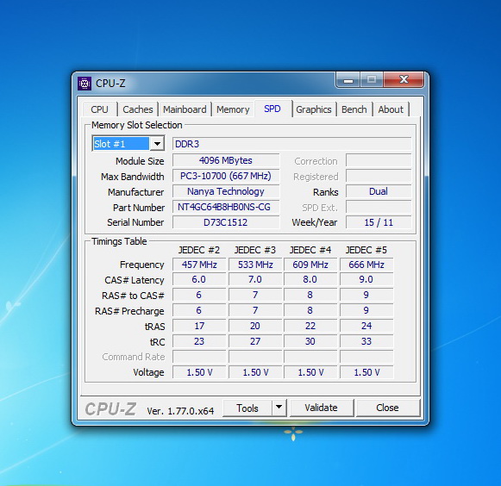Go to the Mainboard tab
The height and width of the screenshot is (486, 501).
(x=185, y=109)
